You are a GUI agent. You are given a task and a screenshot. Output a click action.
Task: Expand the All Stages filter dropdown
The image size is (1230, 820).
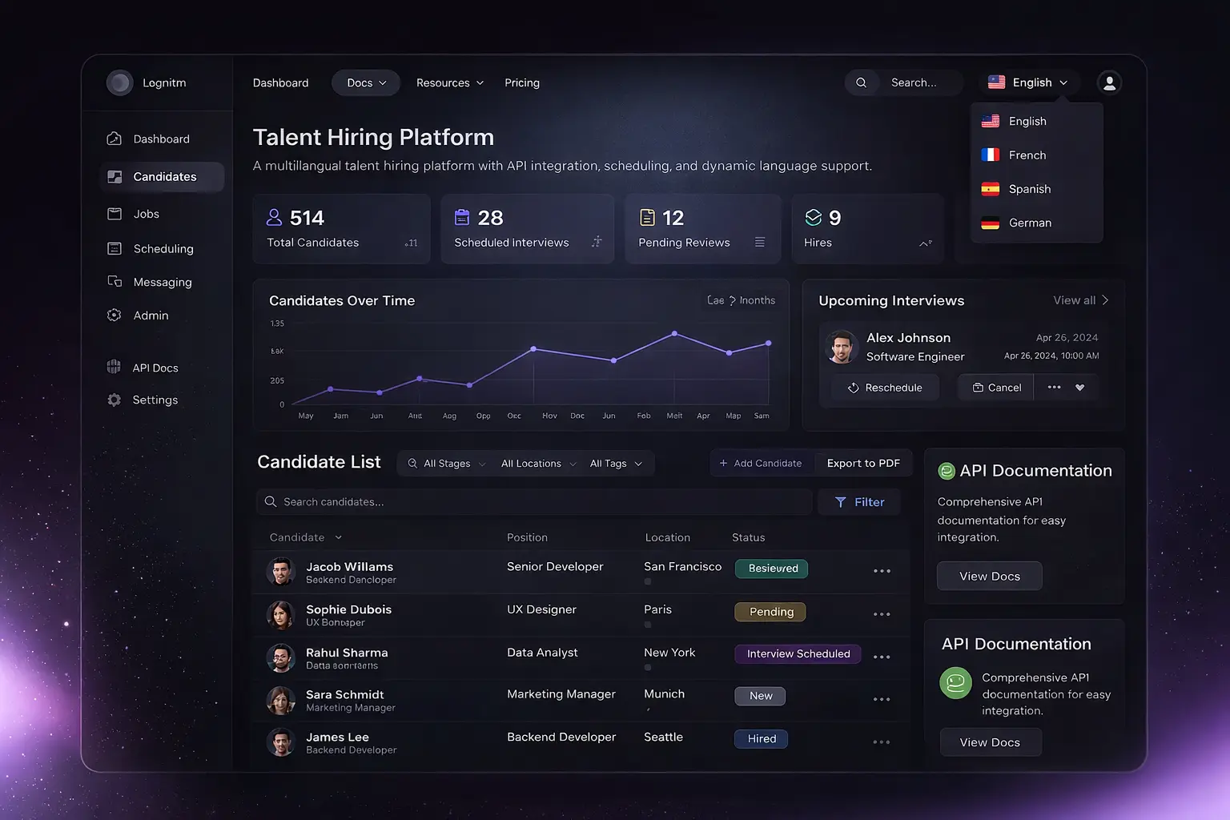tap(445, 463)
